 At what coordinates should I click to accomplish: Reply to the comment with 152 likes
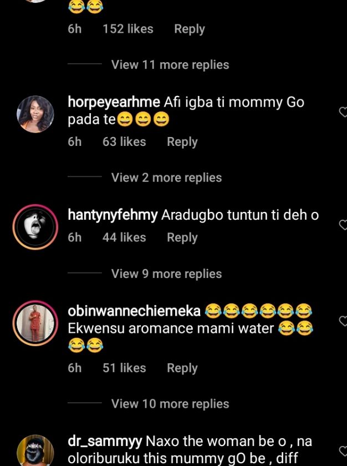click(x=189, y=29)
